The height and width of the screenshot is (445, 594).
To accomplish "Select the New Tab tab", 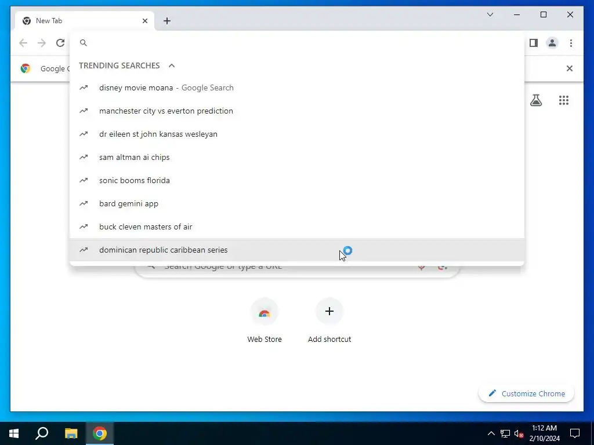I will 84,21.
